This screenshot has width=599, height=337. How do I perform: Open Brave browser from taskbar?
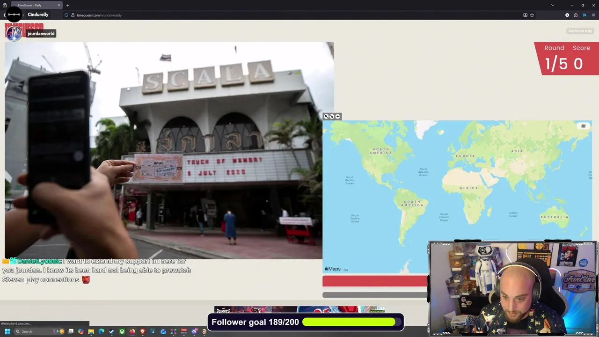[143, 331]
